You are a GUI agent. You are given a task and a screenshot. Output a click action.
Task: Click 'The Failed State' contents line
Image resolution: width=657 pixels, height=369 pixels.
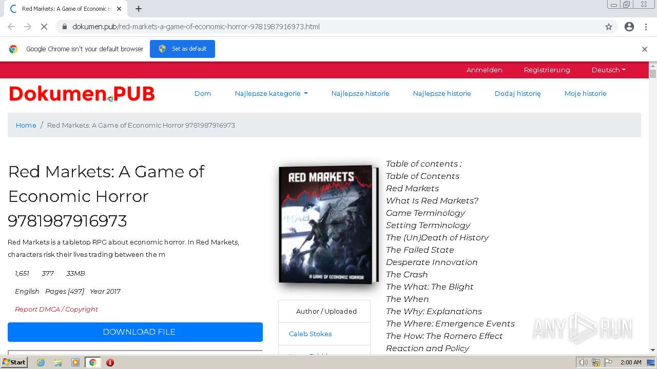420,250
